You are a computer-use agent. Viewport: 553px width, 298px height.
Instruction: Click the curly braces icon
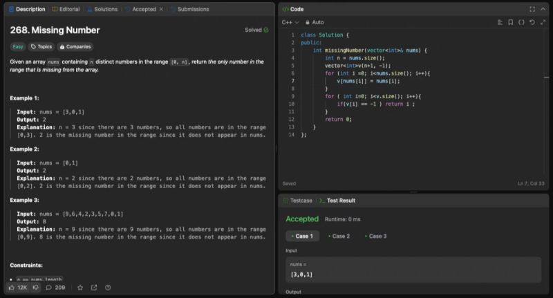click(521, 22)
